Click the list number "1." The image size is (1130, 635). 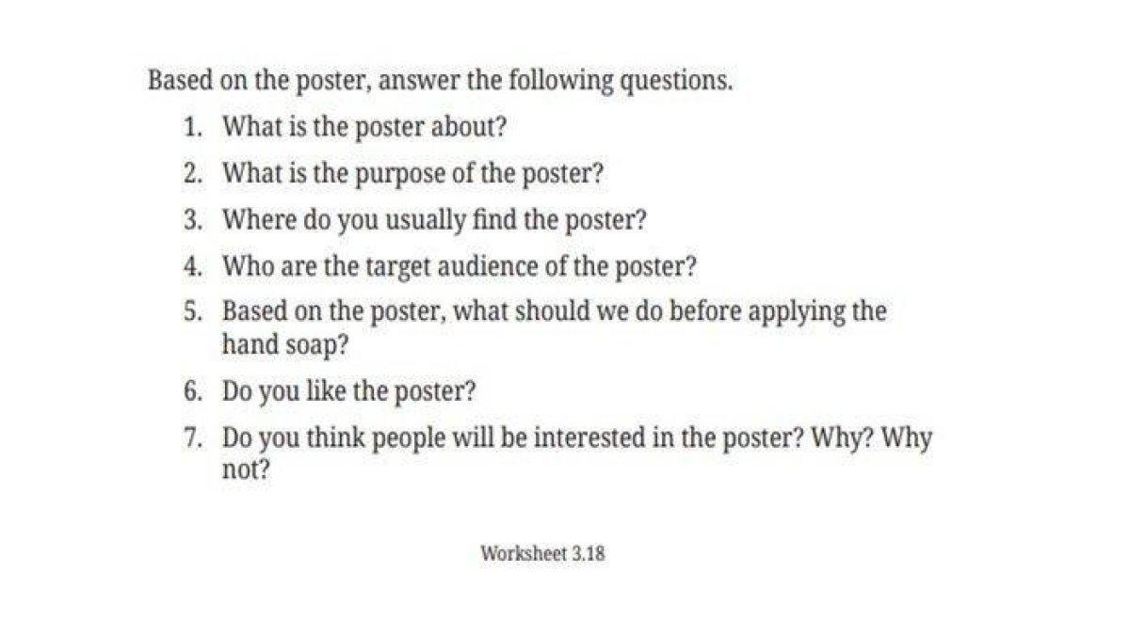[x=195, y=127]
